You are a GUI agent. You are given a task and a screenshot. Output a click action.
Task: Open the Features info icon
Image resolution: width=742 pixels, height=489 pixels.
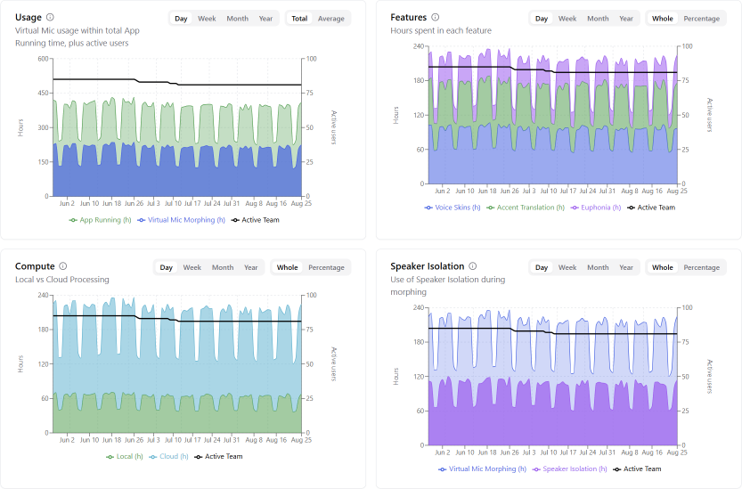tap(436, 17)
